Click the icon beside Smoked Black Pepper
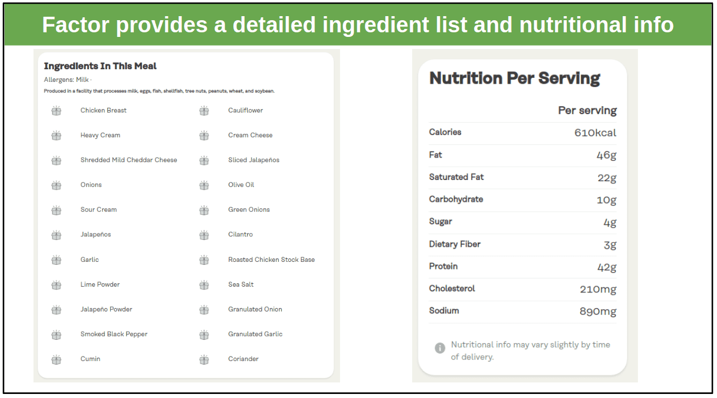The width and height of the screenshot is (717, 398). pyautogui.click(x=56, y=335)
